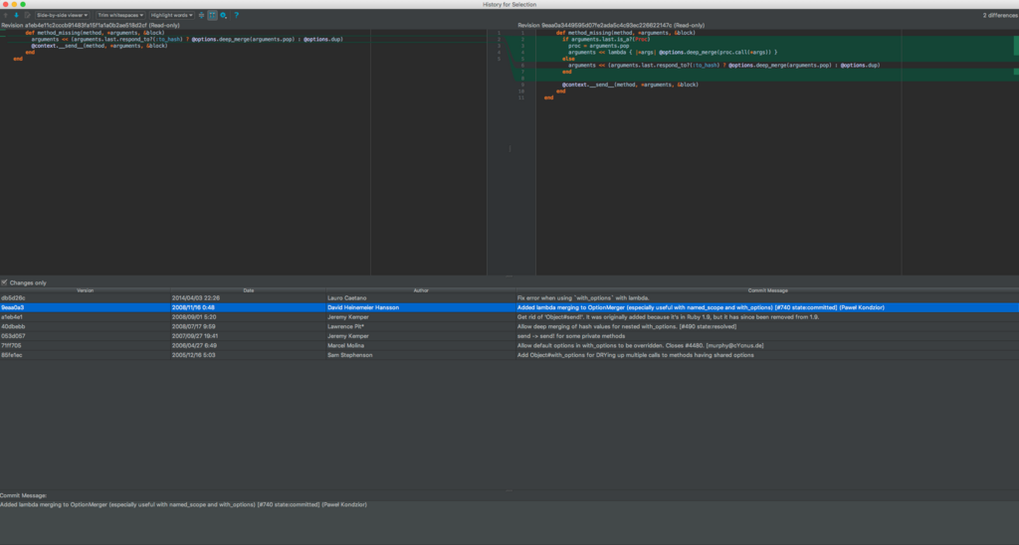Sort by Version column header

(86, 290)
